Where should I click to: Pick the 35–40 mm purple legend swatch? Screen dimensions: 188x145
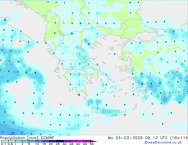pos(74,141)
